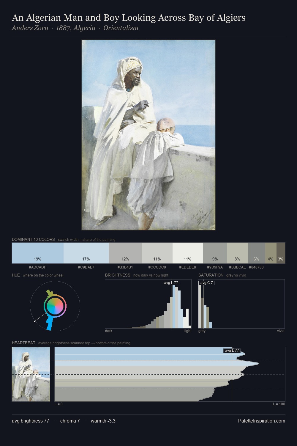Click the #9D9F9A hex code label

tap(215, 267)
